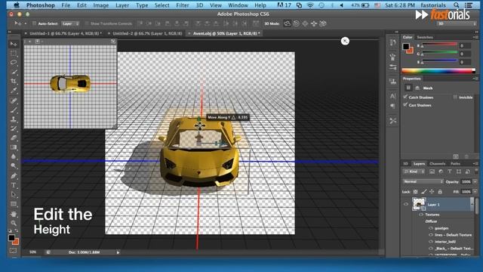Image resolution: width=483 pixels, height=272 pixels.
Task: Click the Drag 3D Object mode icon
Action: point(305,23)
